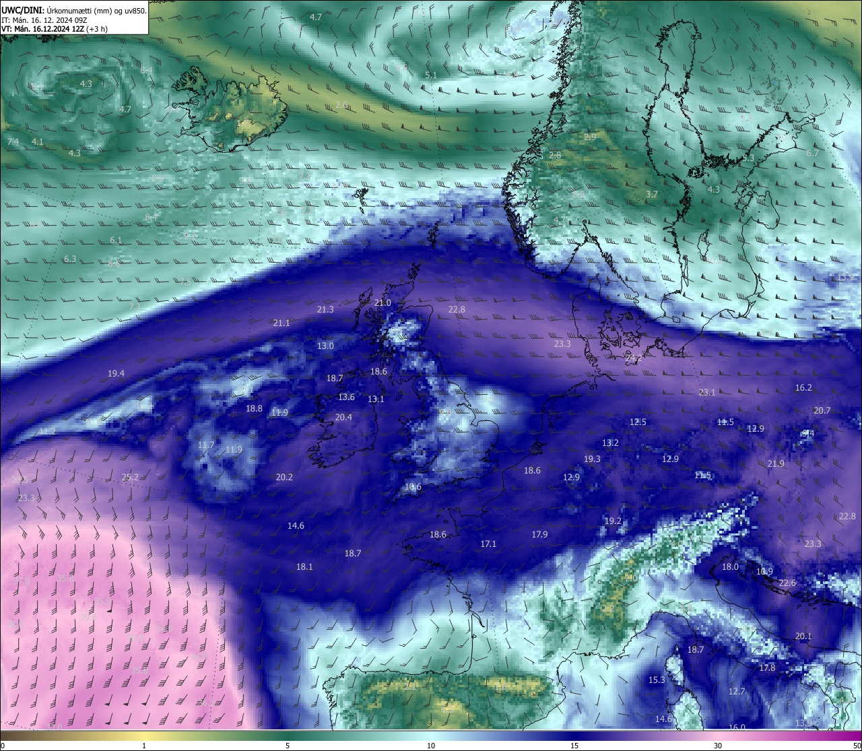The image size is (862, 751).
Task: Click the 21.1 value on the map
Action: point(281,323)
